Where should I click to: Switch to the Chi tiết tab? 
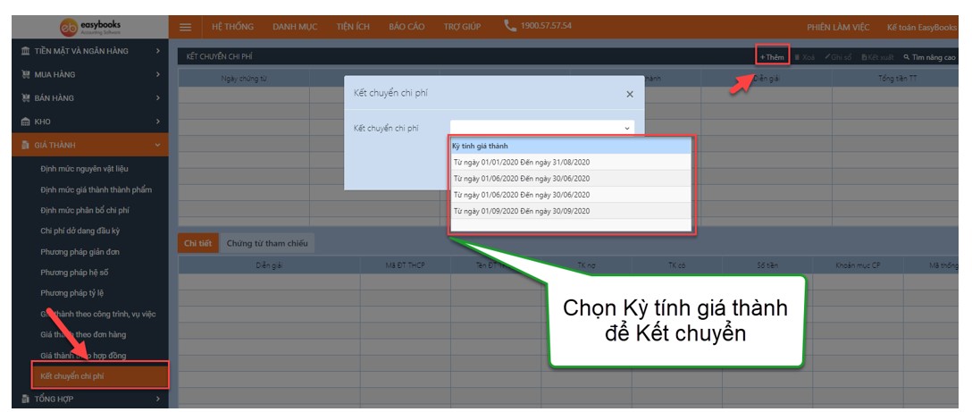pos(197,244)
